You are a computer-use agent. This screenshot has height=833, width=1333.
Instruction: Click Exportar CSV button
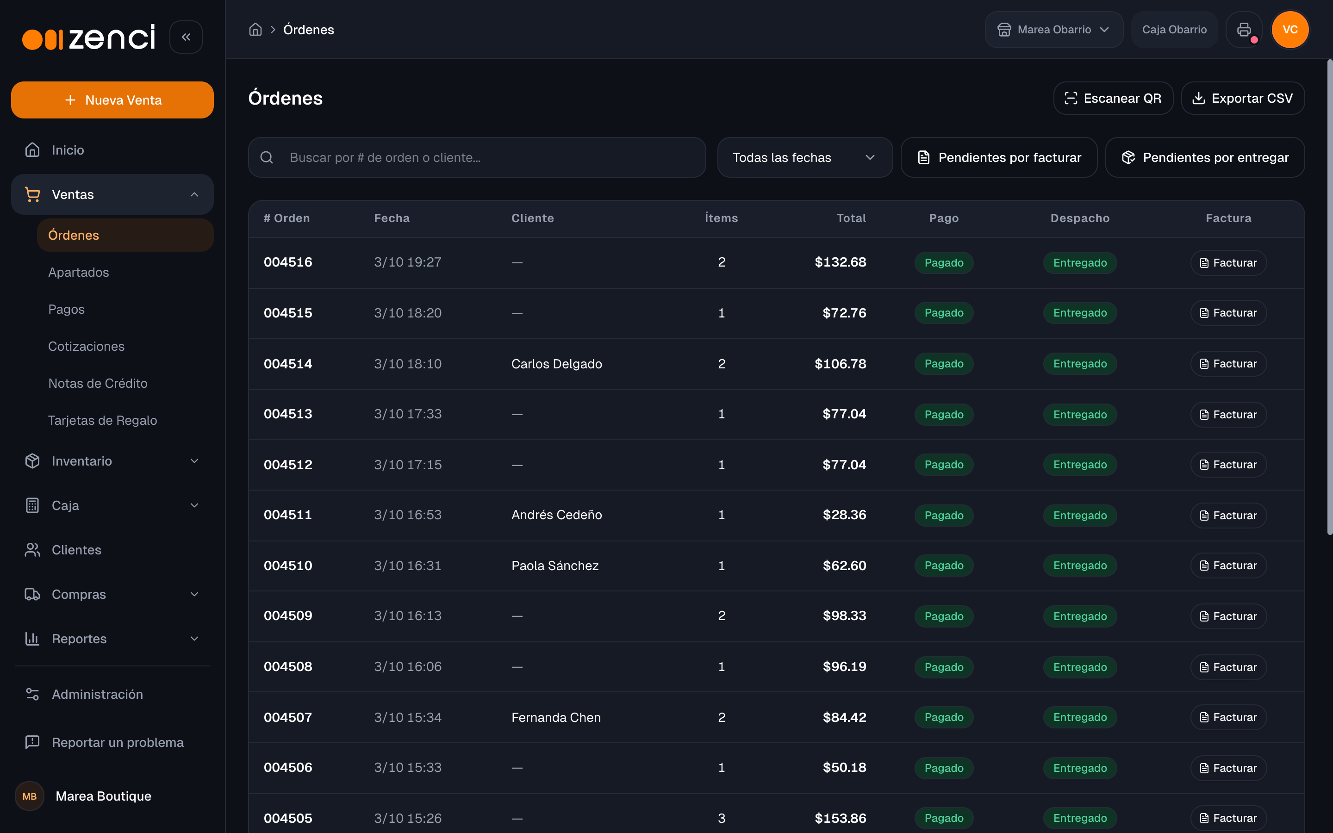pyautogui.click(x=1243, y=98)
